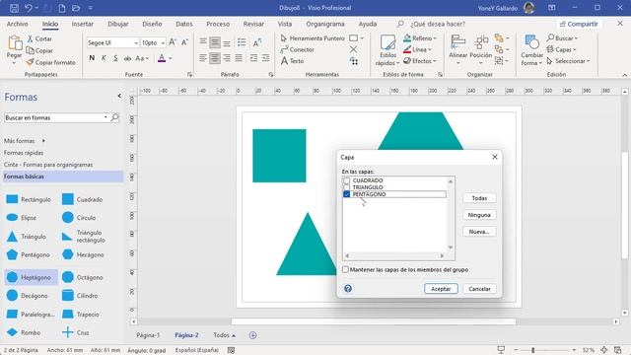631x355 pixels.
Task: Confirm with Aceptar button
Action: click(x=441, y=289)
